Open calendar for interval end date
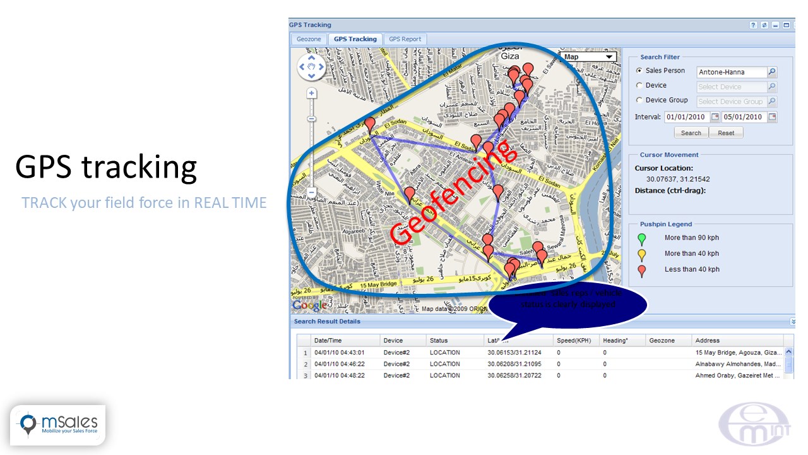 (x=772, y=117)
